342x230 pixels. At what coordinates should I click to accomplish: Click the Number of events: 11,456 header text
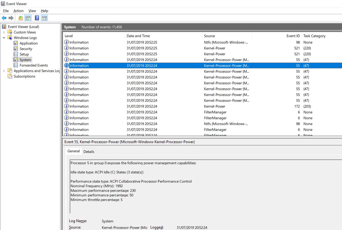pos(102,27)
